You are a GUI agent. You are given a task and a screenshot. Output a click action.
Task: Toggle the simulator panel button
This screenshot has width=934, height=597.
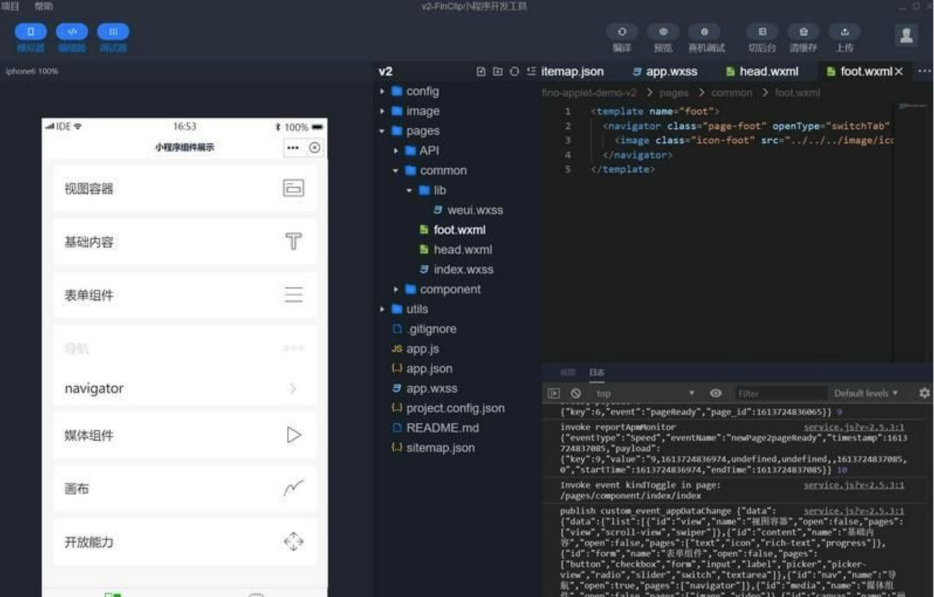pyautogui.click(x=30, y=32)
